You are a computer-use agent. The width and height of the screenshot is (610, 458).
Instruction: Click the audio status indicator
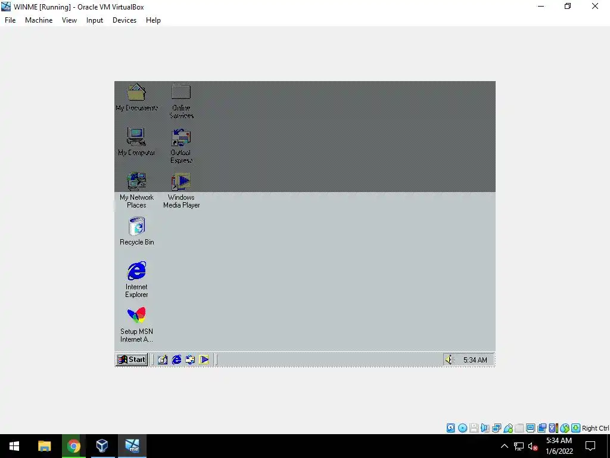[485, 428]
